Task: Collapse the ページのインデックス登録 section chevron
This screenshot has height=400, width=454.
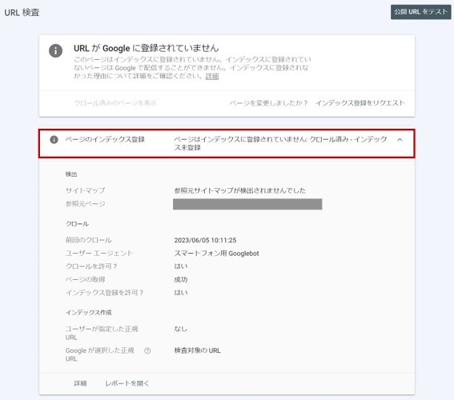Action: pos(400,140)
